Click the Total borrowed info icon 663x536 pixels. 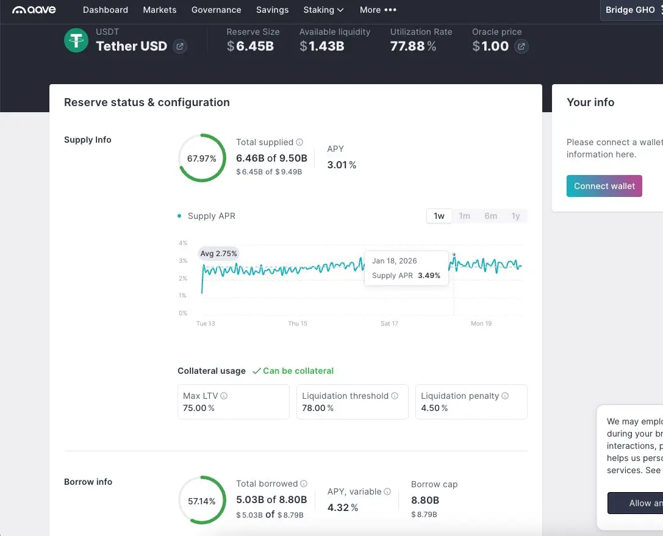pos(304,484)
